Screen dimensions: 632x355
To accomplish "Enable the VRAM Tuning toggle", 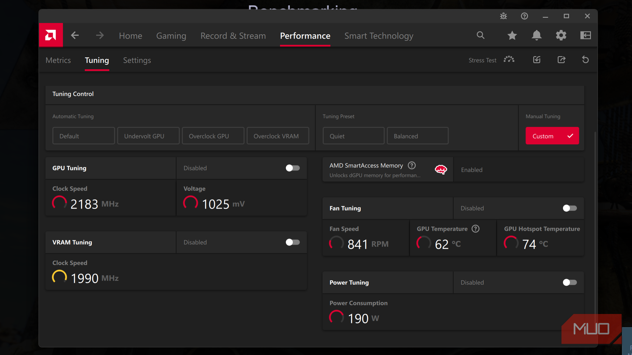I will (x=293, y=242).
